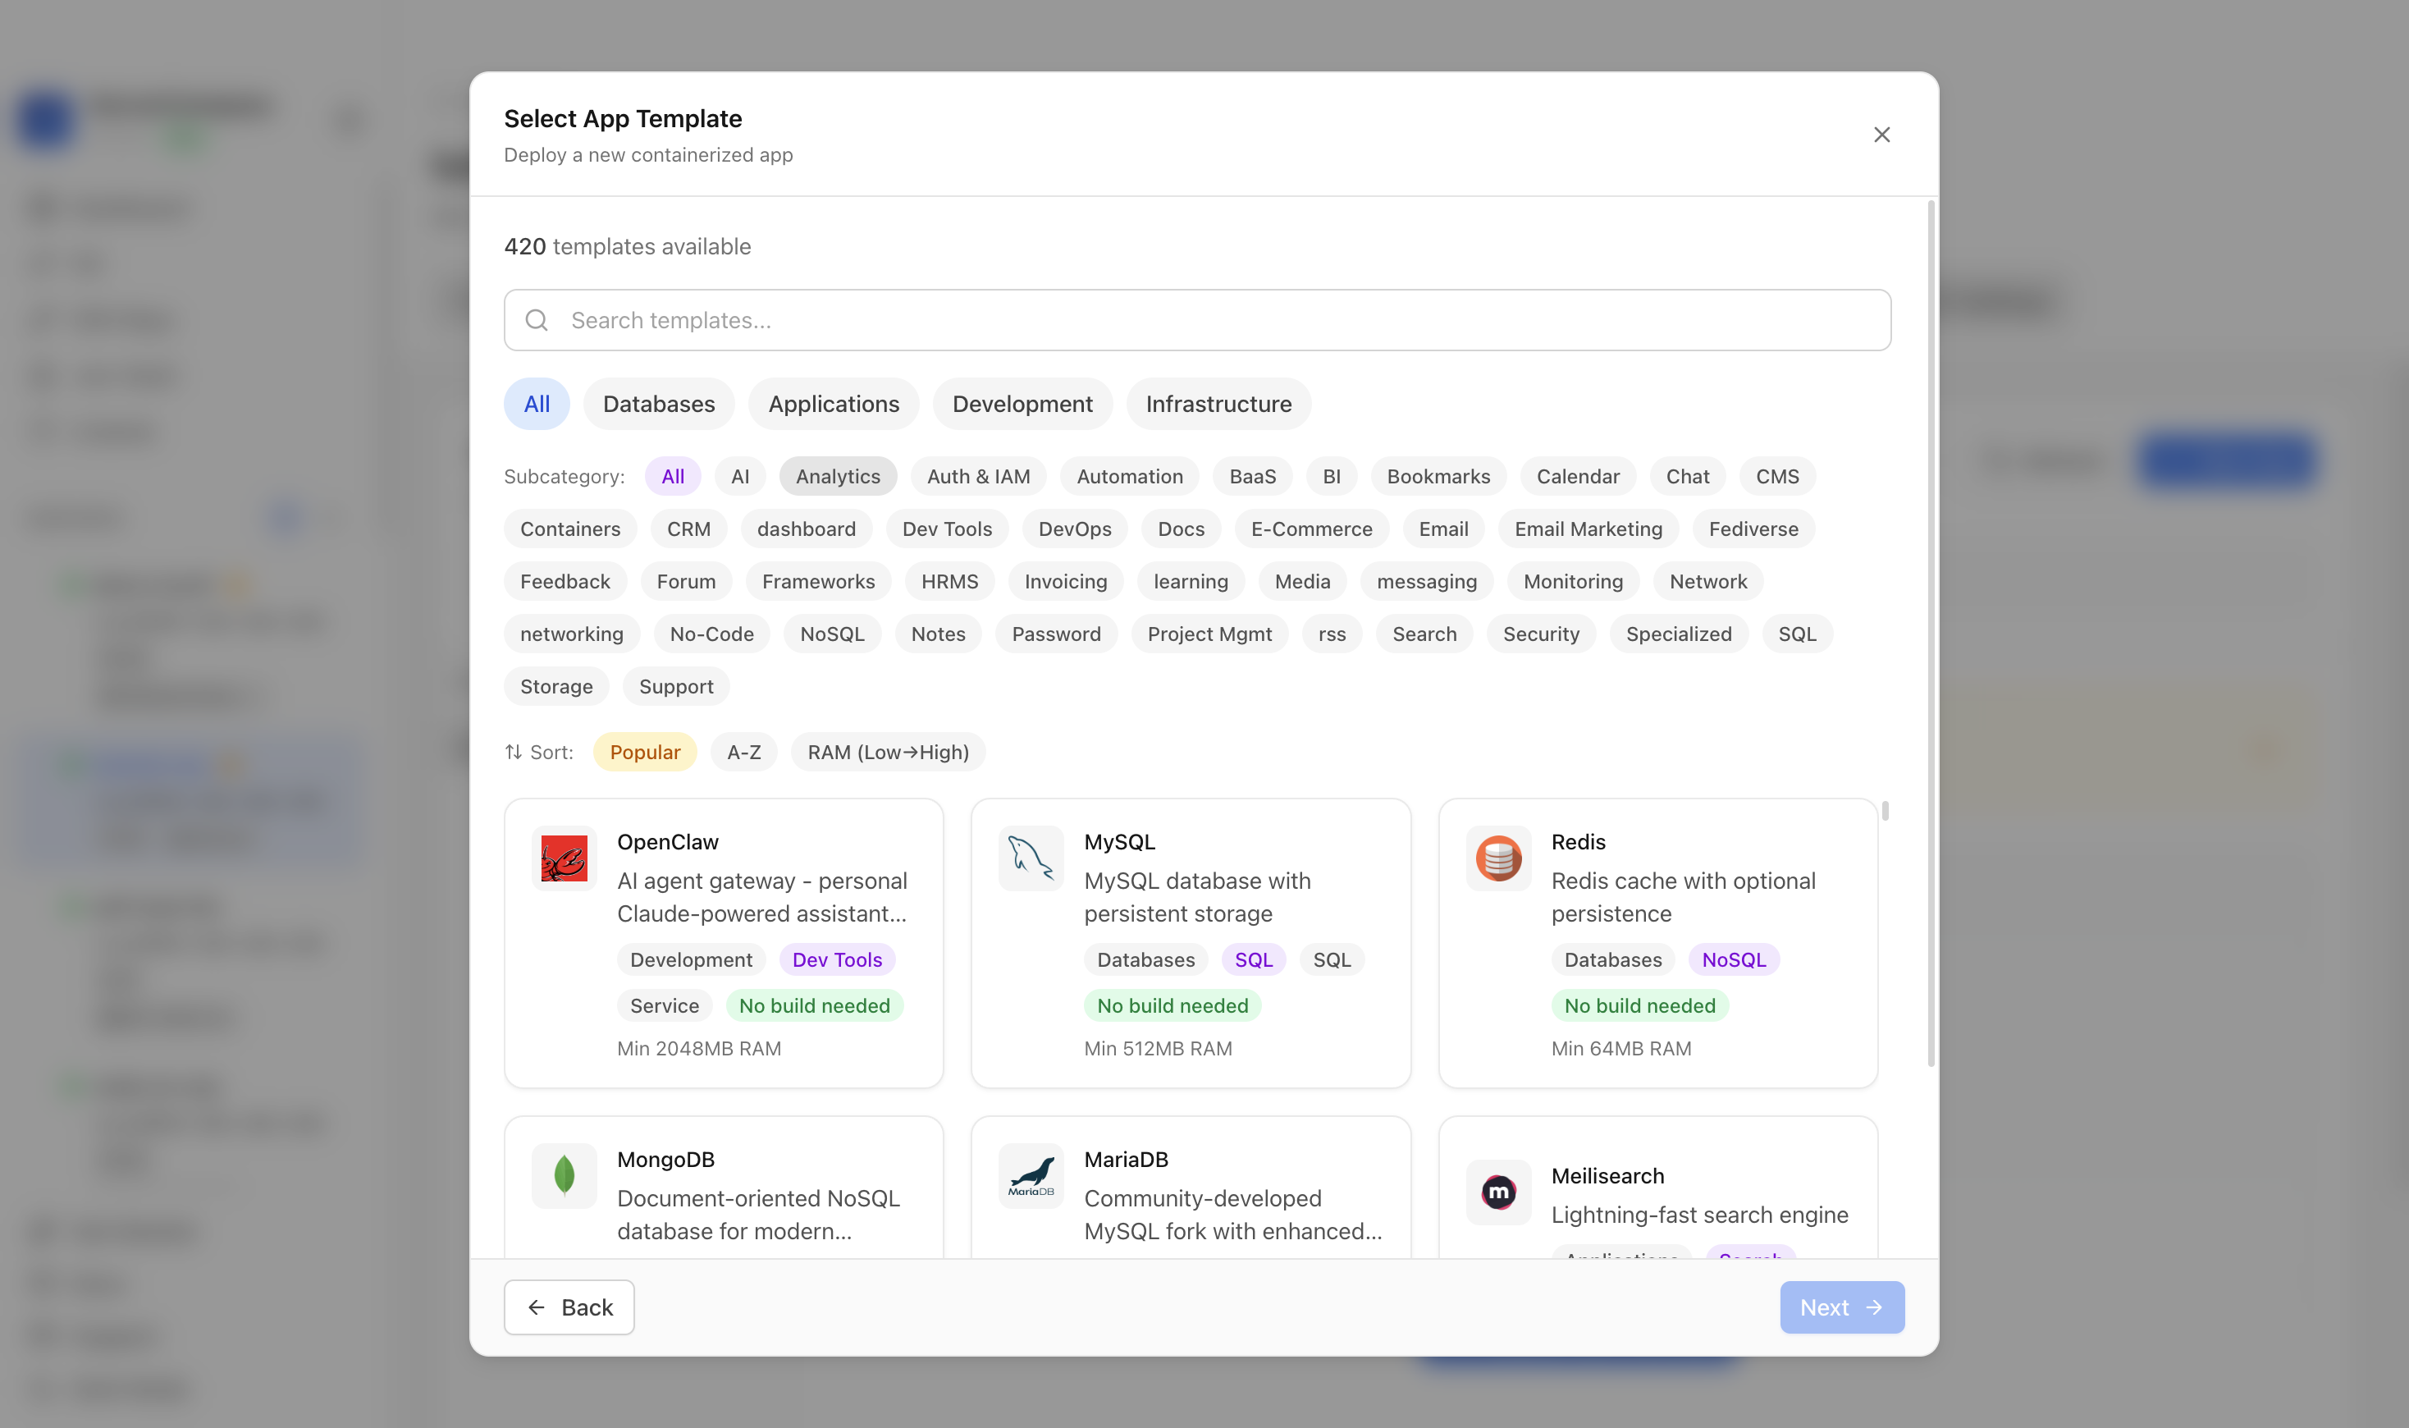Switch to the Infrastructure category

click(x=1218, y=404)
